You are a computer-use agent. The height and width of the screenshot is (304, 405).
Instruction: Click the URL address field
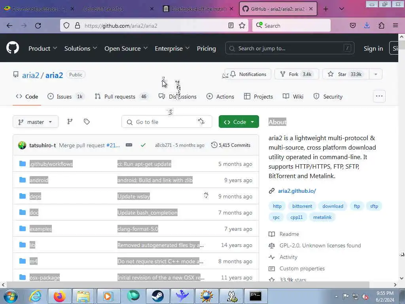pos(154,26)
